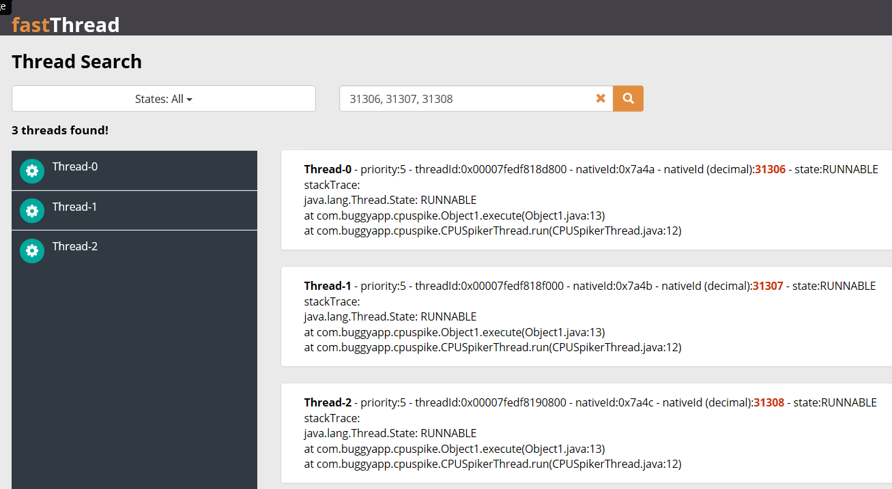Click the browser tab icon at top left
The height and width of the screenshot is (489, 892).
click(5, 6)
